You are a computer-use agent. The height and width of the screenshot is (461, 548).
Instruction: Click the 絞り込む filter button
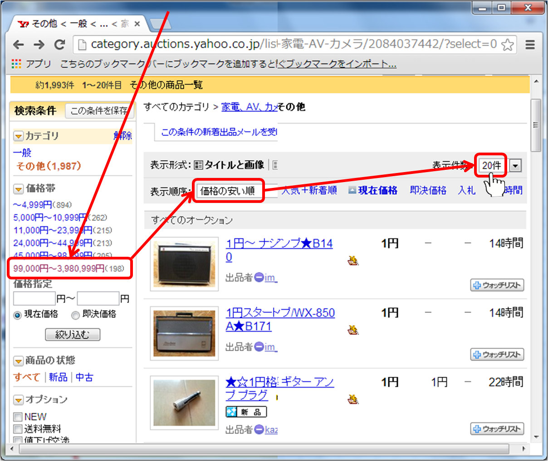[73, 335]
